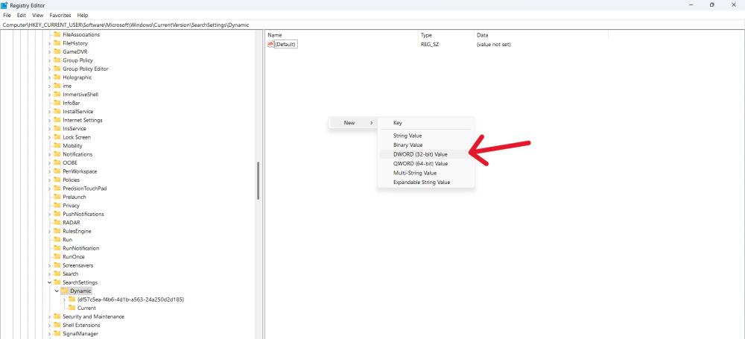
Task: Select the RulesEngine key
Action: coord(77,231)
